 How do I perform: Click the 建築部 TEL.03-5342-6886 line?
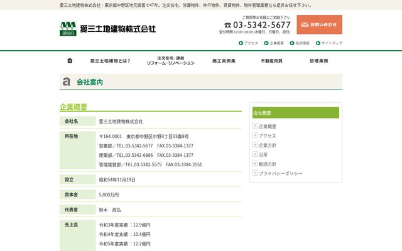pos(146,155)
